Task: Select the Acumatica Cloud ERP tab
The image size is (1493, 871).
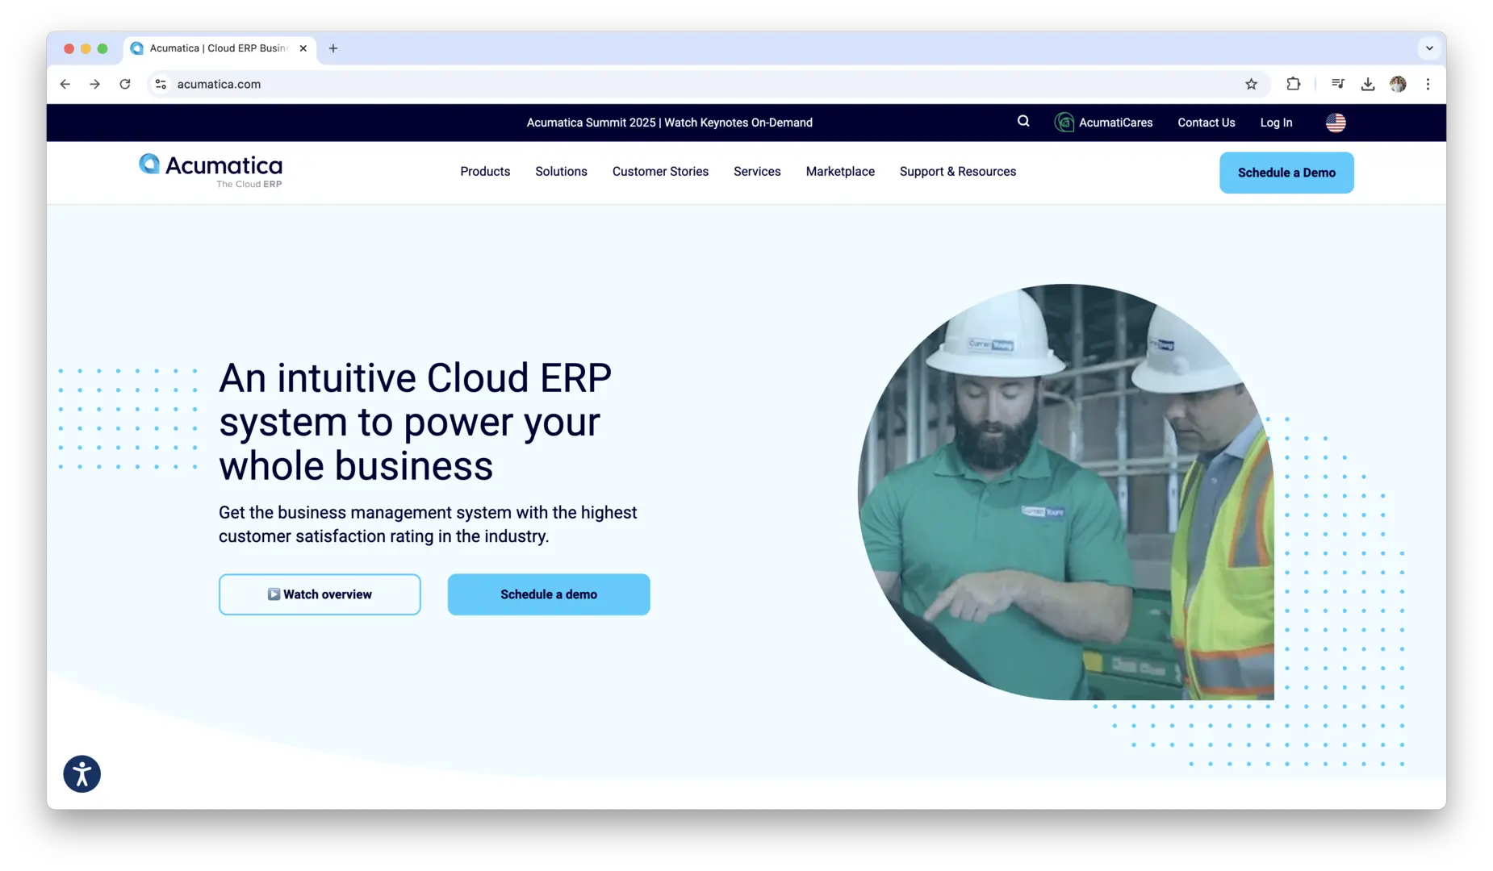Action: [218, 48]
